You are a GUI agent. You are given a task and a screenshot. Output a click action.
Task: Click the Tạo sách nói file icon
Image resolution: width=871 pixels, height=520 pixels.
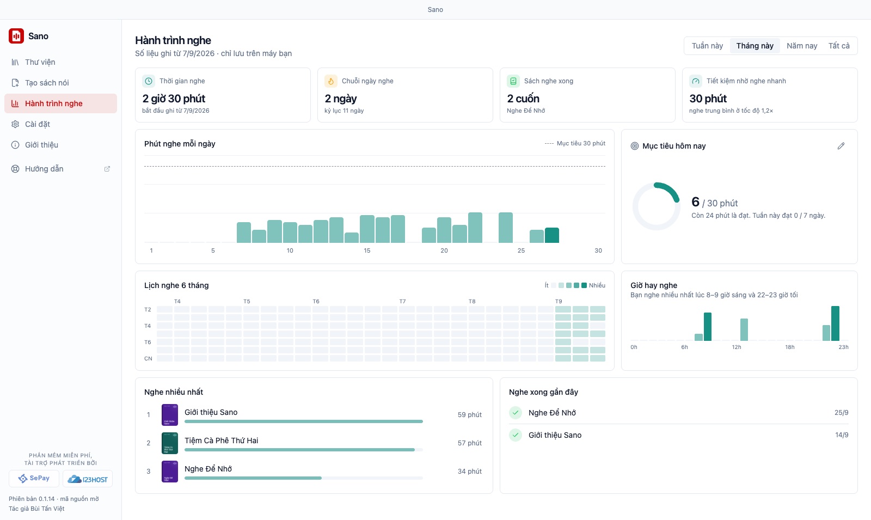tap(15, 83)
